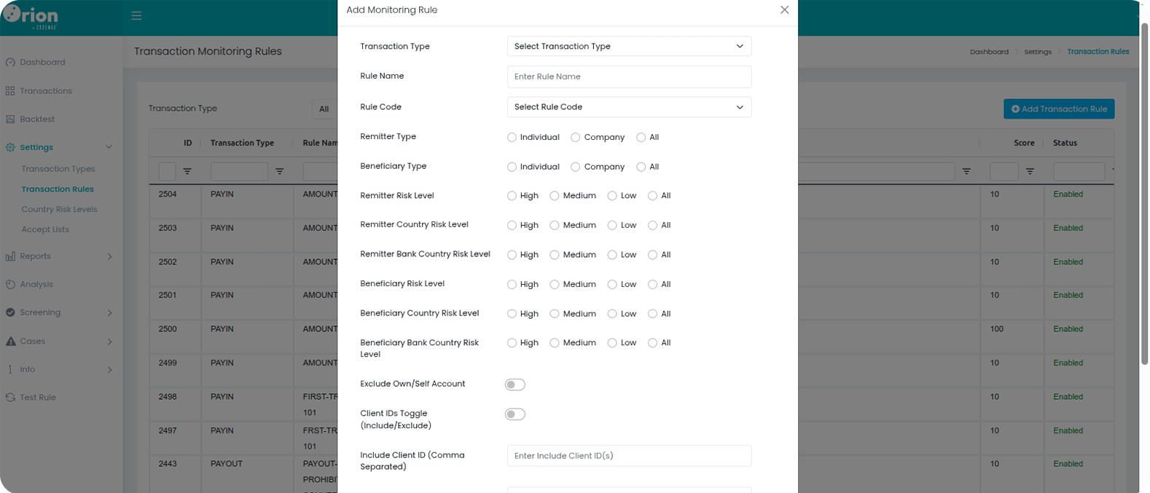Screen dimensions: 1150x493
Task: Expand the Screening sidebar submenu
Action: click(x=109, y=313)
